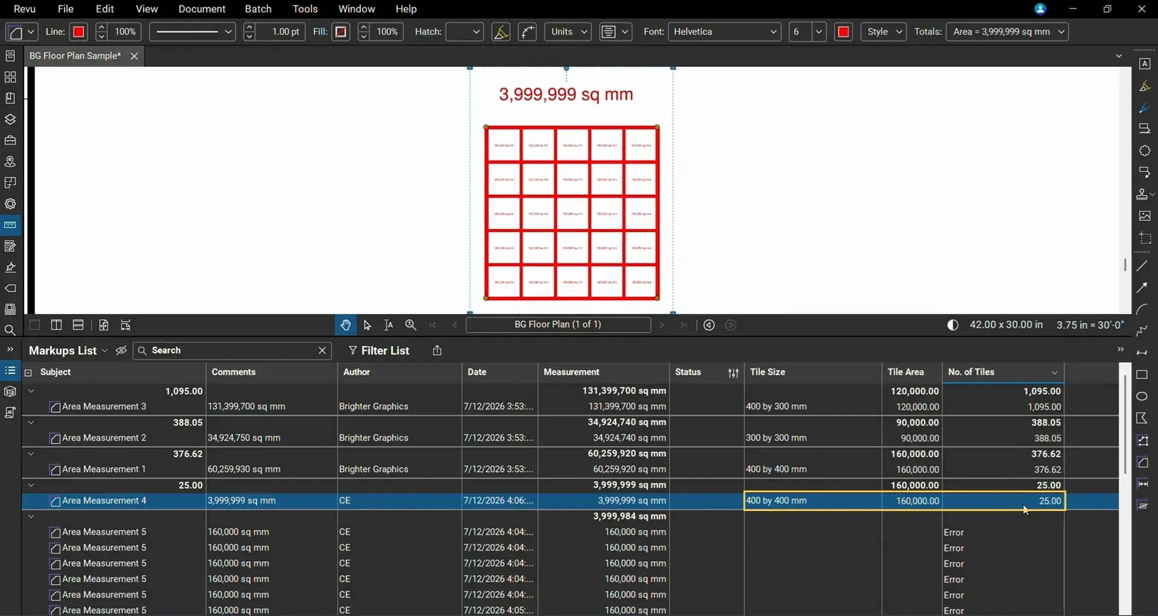Toggle split view horizontal
The width and height of the screenshot is (1158, 616).
pos(78,325)
